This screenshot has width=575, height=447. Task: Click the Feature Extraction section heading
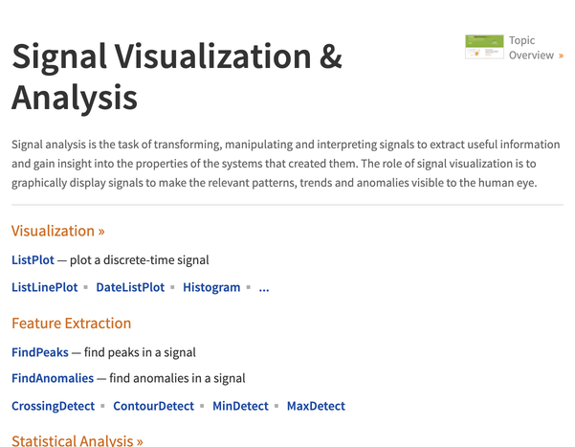pos(71,324)
